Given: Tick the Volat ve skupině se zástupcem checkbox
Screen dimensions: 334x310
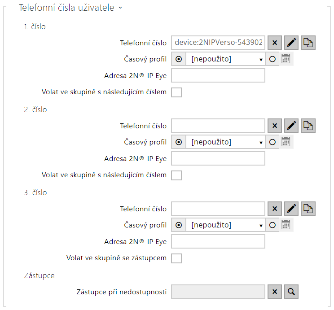Looking at the screenshot, I should 176,258.
